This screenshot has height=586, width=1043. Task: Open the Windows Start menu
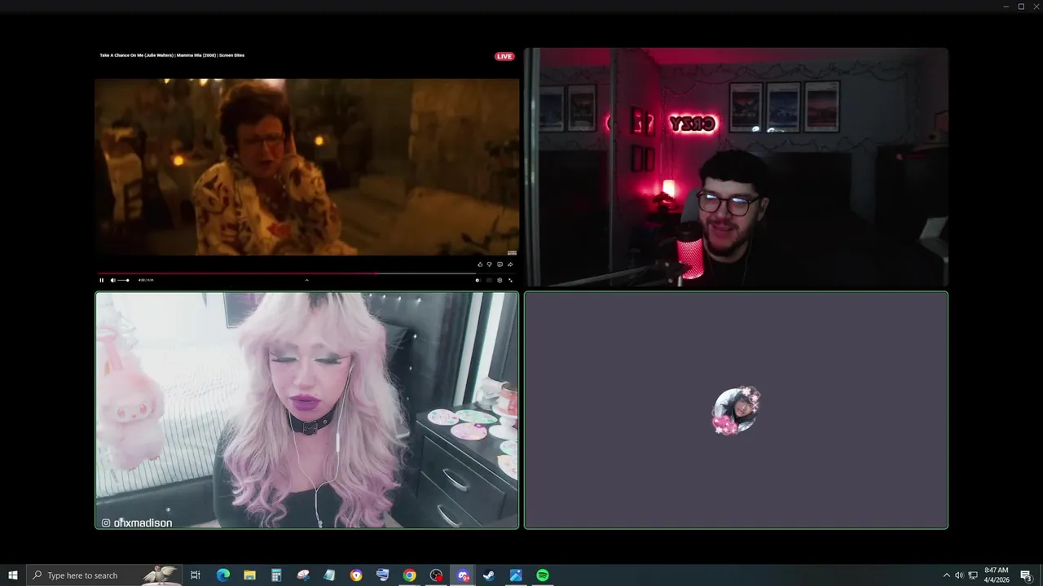coord(13,575)
